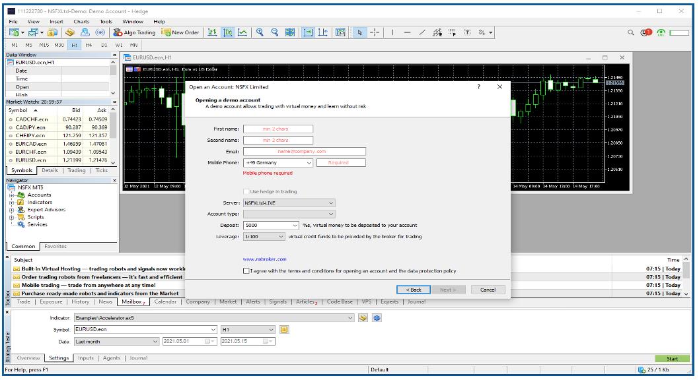
Task: Select the crosshair tool
Action: [x=375, y=32]
